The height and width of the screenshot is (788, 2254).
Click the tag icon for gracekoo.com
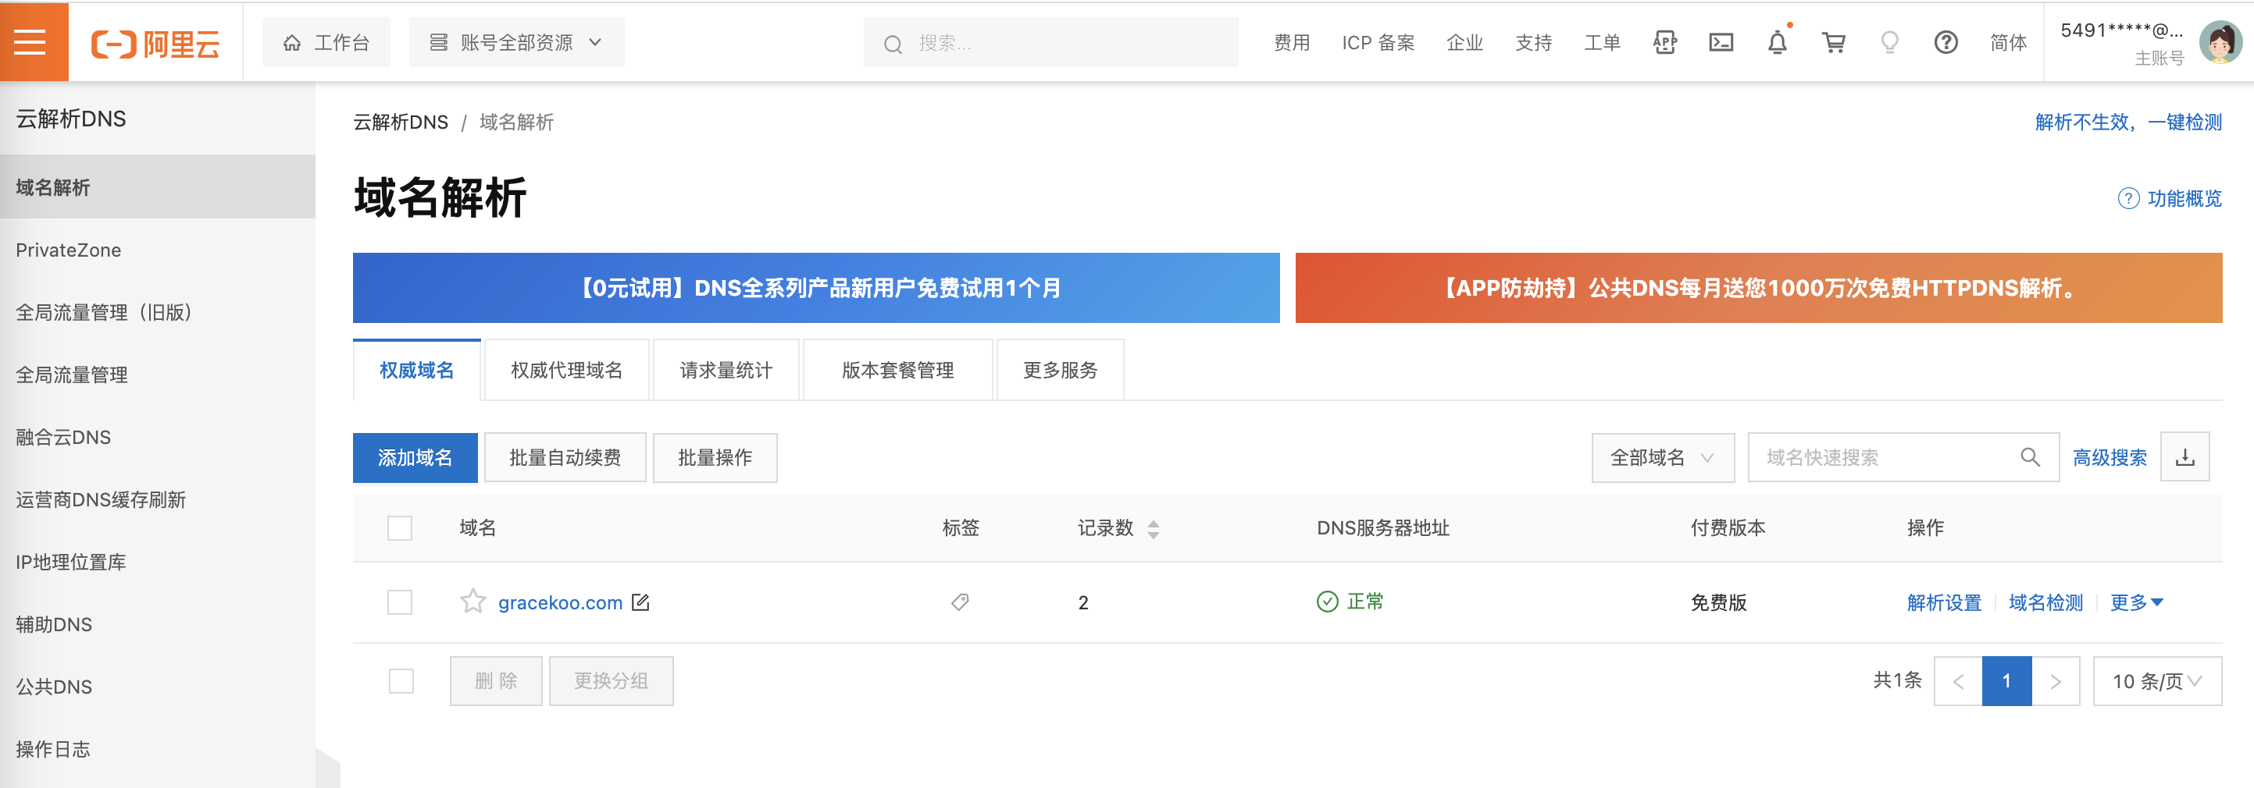(x=959, y=602)
